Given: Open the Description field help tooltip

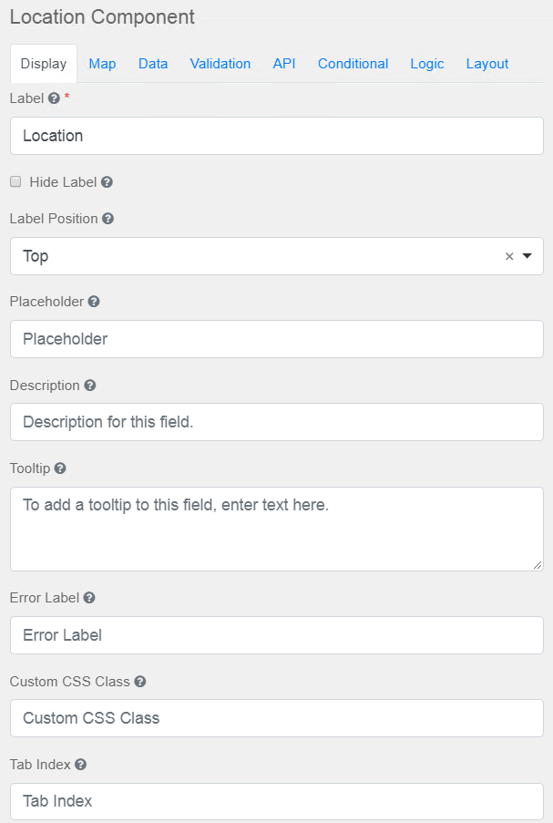Looking at the screenshot, I should tap(88, 385).
